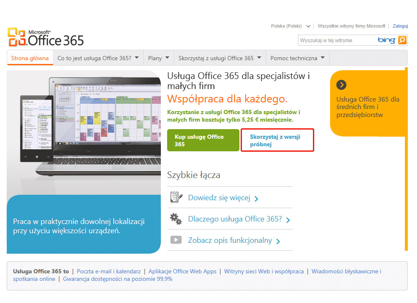The width and height of the screenshot is (417, 303).
Task: Click the orange search magnifier icon
Action: [402, 40]
